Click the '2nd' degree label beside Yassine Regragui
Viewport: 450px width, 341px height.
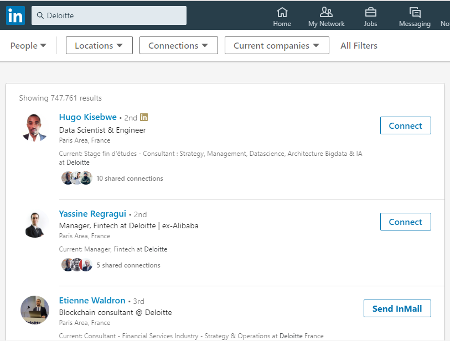coord(141,214)
